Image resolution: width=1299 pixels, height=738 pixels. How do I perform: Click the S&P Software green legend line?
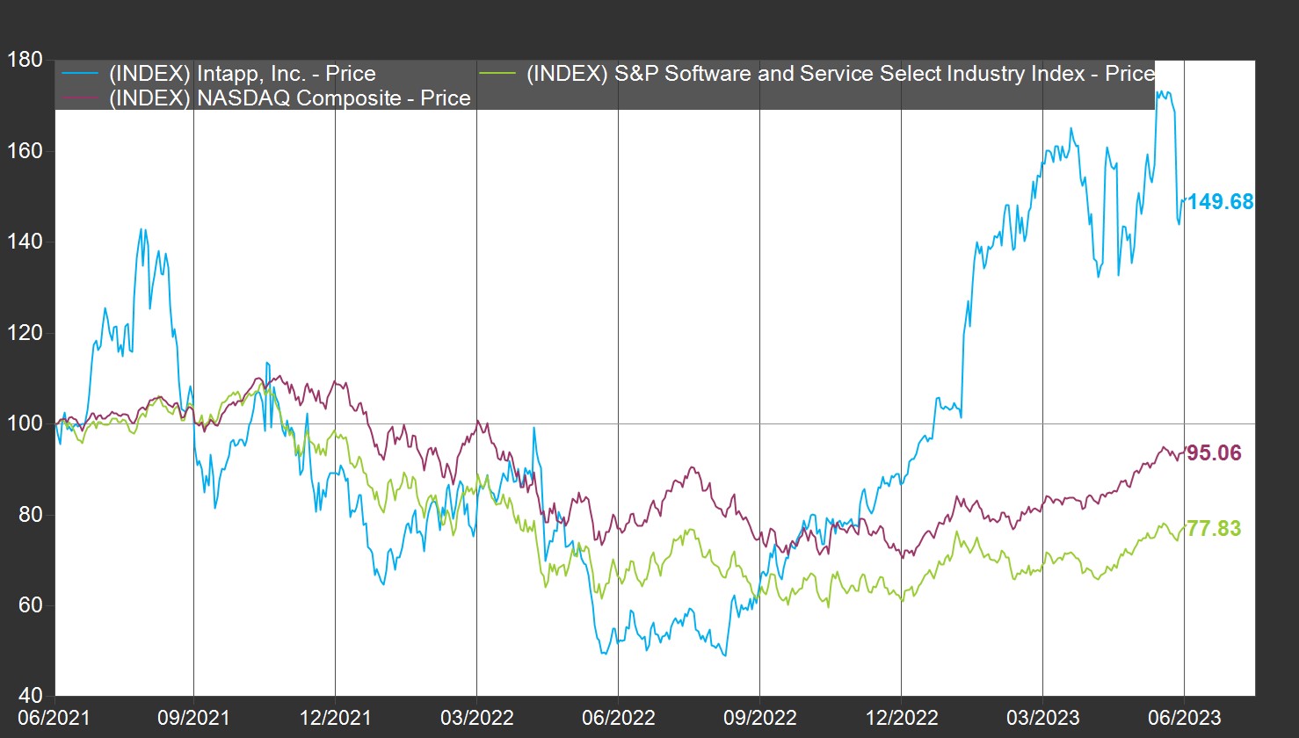point(497,73)
